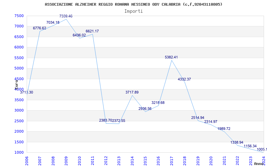Select the data label 1338.94
Viewport: 267px width, 167px height.
pos(237,143)
